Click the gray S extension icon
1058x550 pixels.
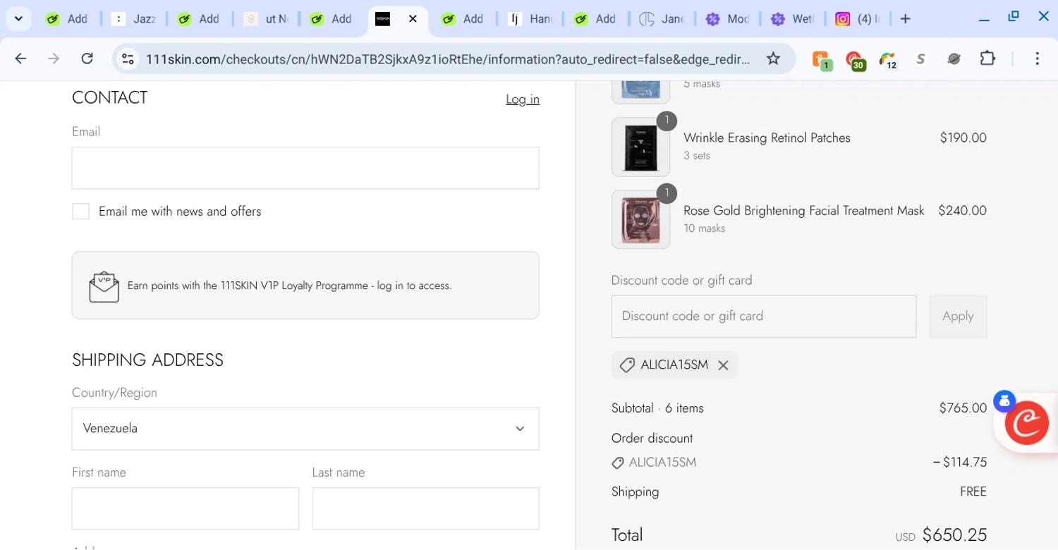[x=920, y=59]
